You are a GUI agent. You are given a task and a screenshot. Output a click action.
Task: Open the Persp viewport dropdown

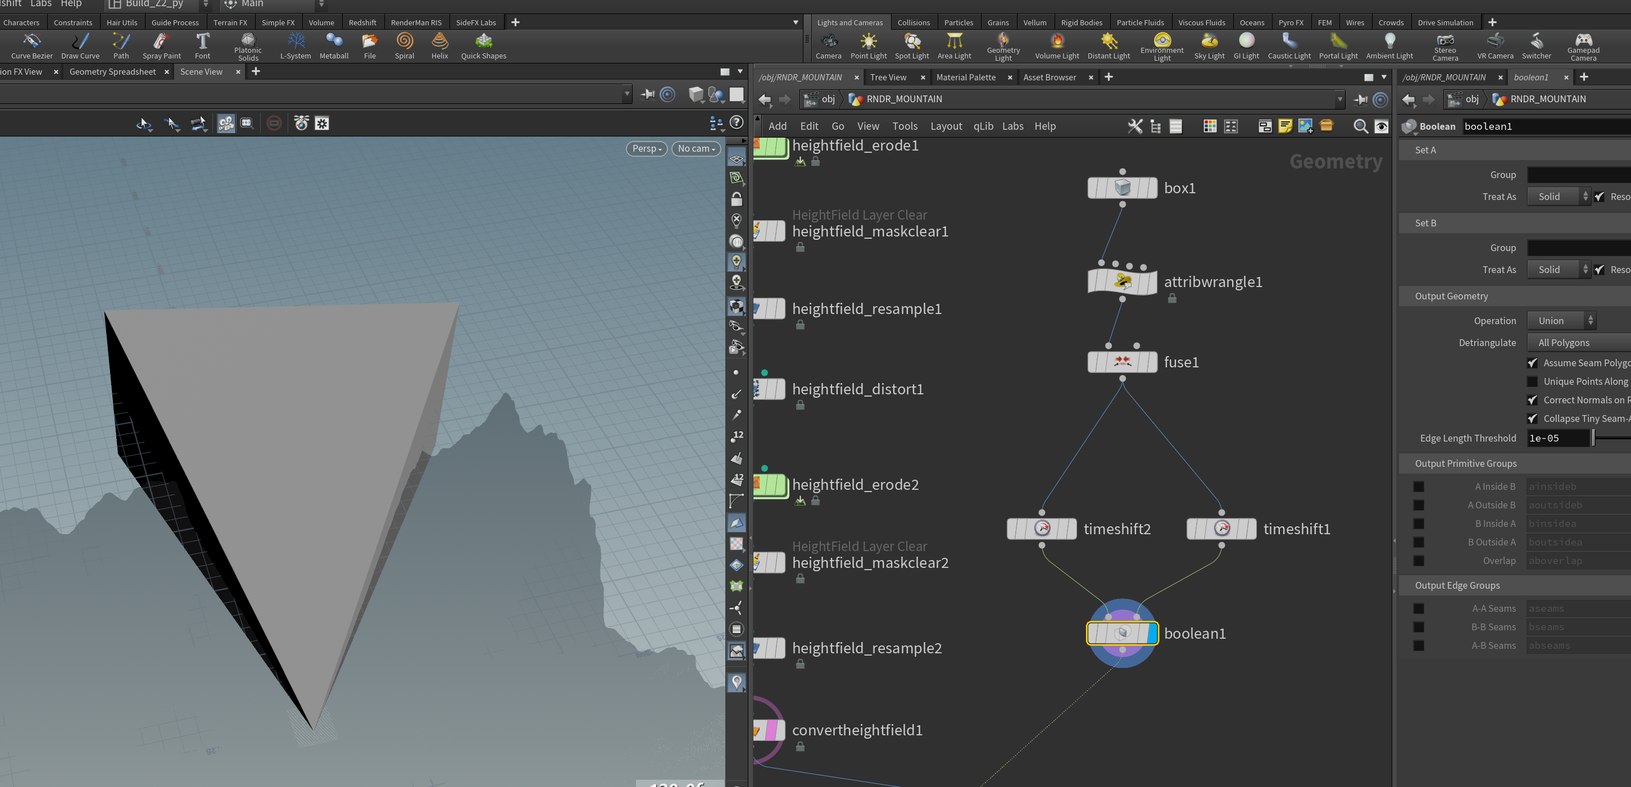[647, 148]
